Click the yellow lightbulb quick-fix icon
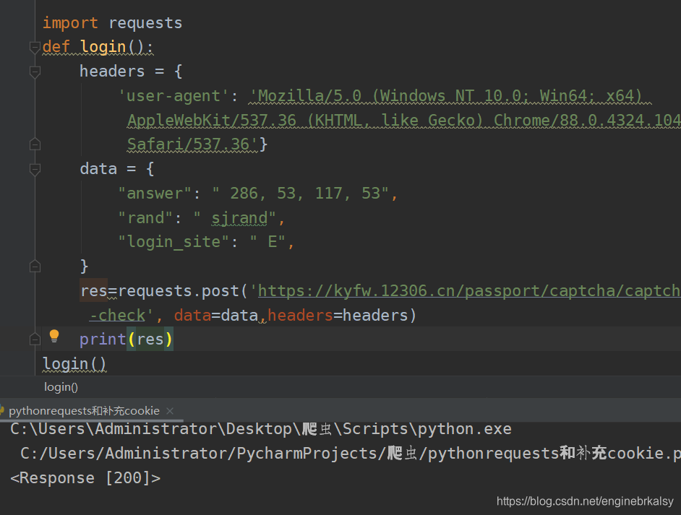The height and width of the screenshot is (515, 681). click(x=54, y=337)
